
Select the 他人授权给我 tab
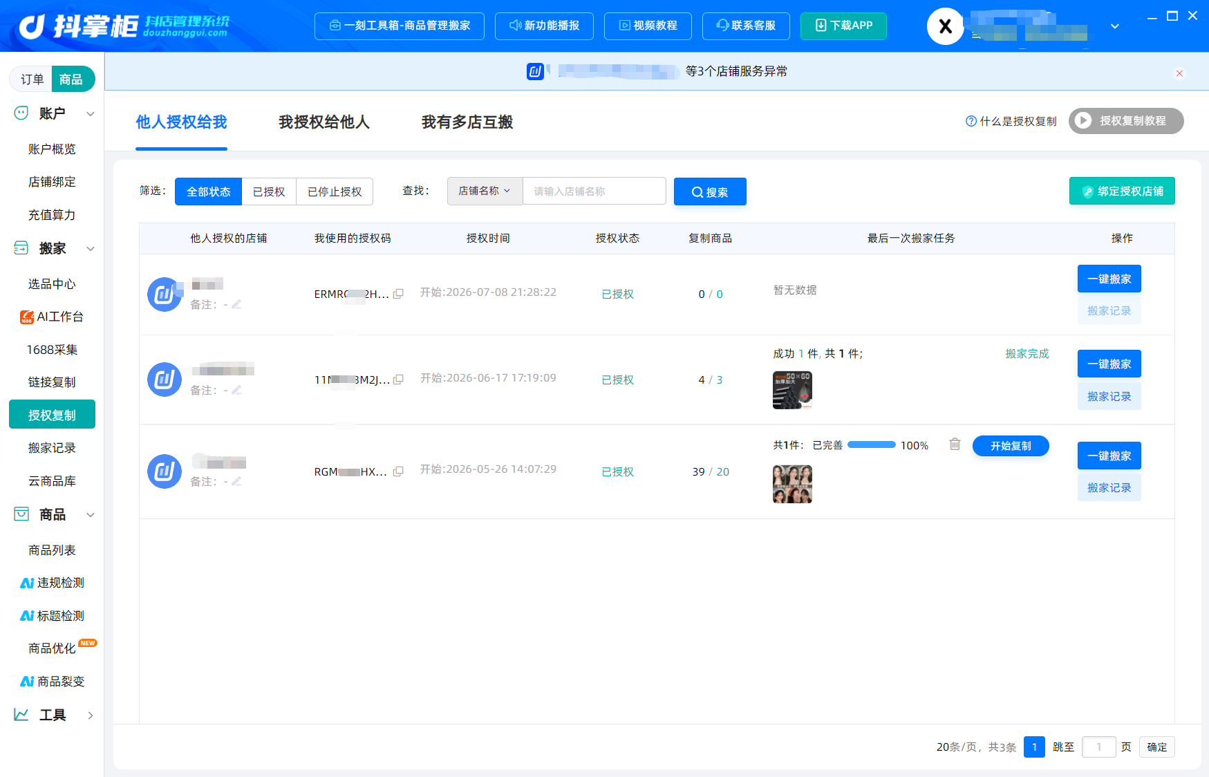pos(181,122)
